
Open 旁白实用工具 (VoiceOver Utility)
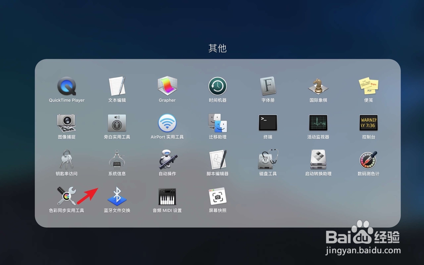click(116, 123)
